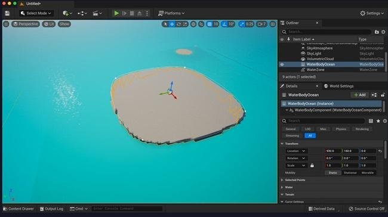The image size is (388, 217).
Task: Choose the Rotate transform tool
Action: pos(178,24)
